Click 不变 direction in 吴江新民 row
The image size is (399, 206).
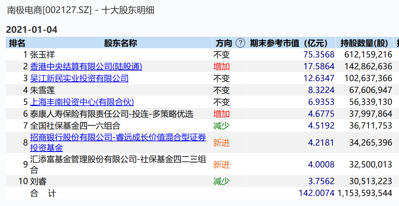click(x=222, y=78)
